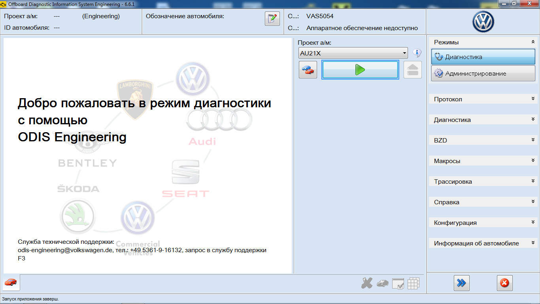The height and width of the screenshot is (304, 540).
Task: Click the grid table icon in bottom toolbar
Action: 413,283
